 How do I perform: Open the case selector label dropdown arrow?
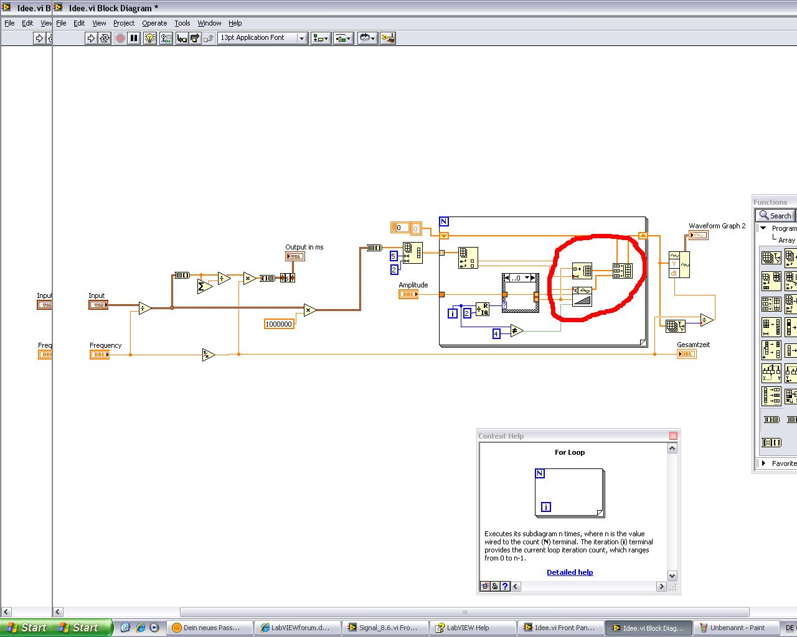[x=527, y=278]
